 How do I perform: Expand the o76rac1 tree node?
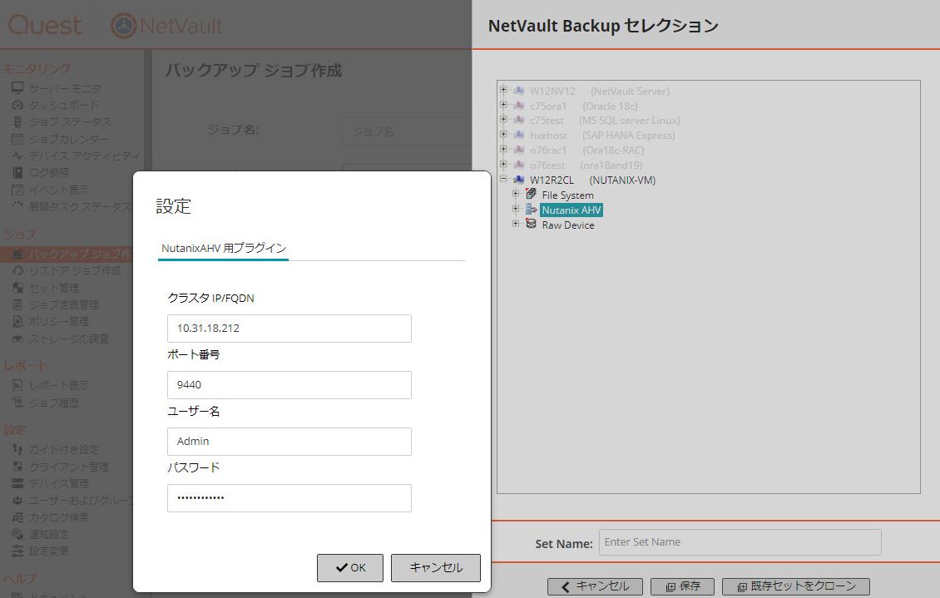coord(503,149)
